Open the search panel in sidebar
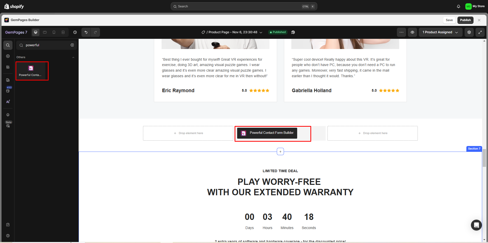Screen dimensions: 488x243 [8, 45]
